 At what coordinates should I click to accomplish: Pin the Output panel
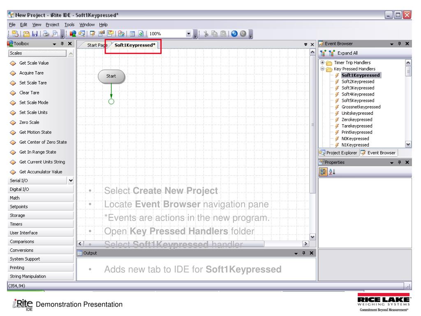tap(304, 253)
